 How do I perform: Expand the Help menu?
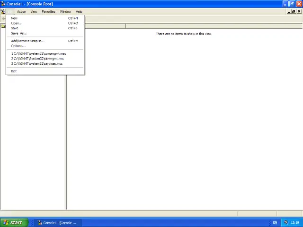pyautogui.click(x=79, y=11)
